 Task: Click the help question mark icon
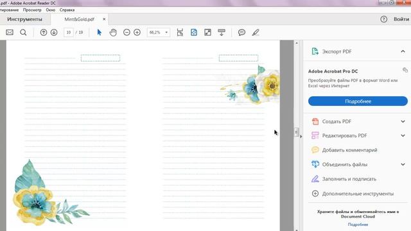coord(384,19)
